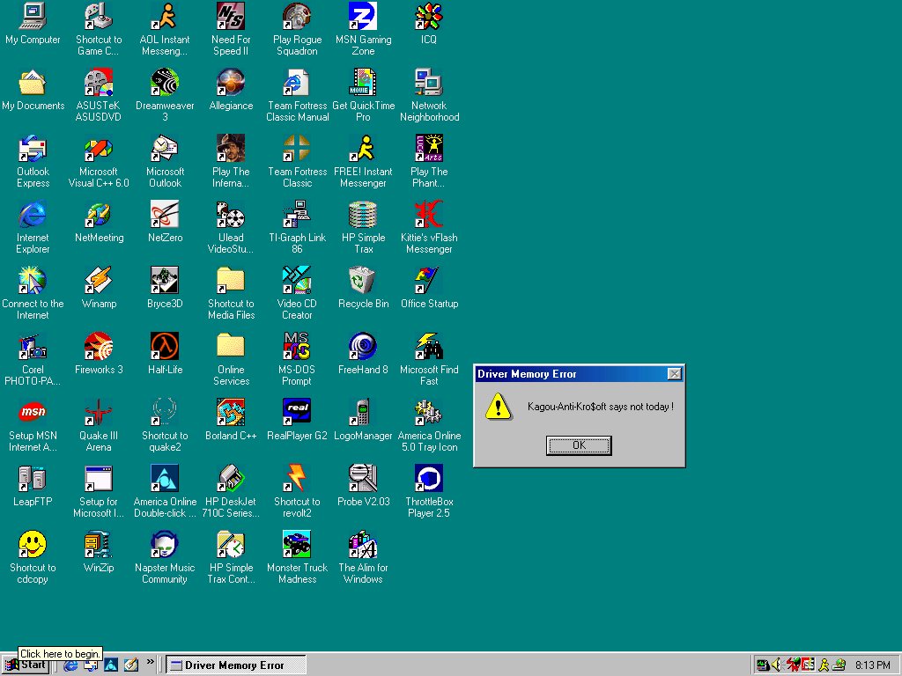The image size is (902, 676).
Task: Click the 8:13 PM clock
Action: point(872,665)
